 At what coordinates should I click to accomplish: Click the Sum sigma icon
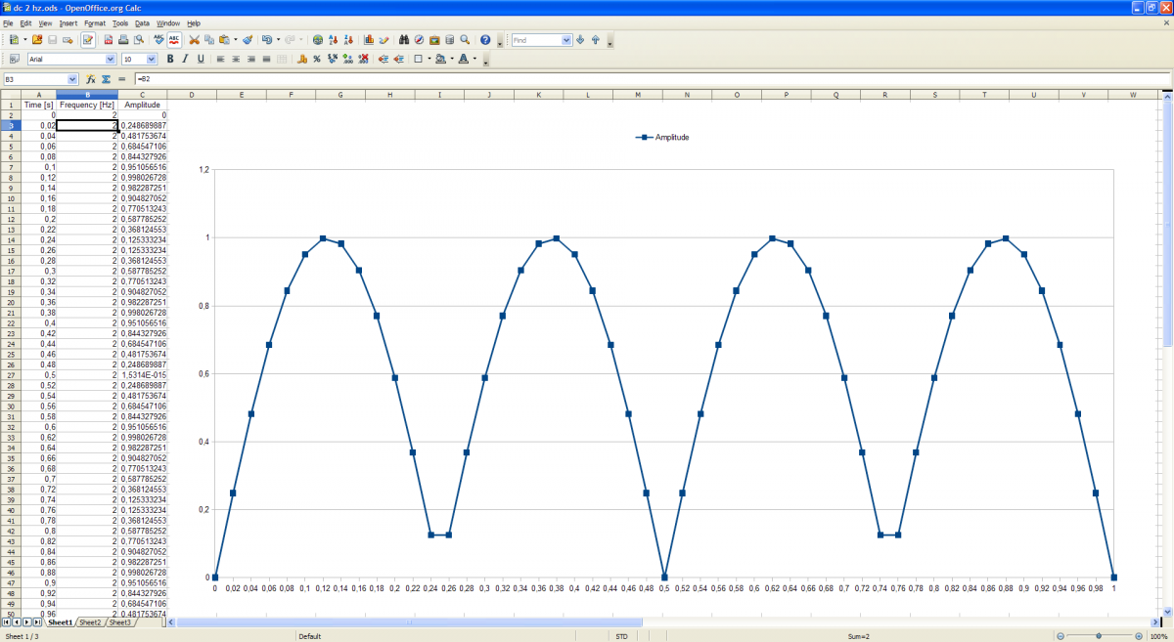coord(106,78)
